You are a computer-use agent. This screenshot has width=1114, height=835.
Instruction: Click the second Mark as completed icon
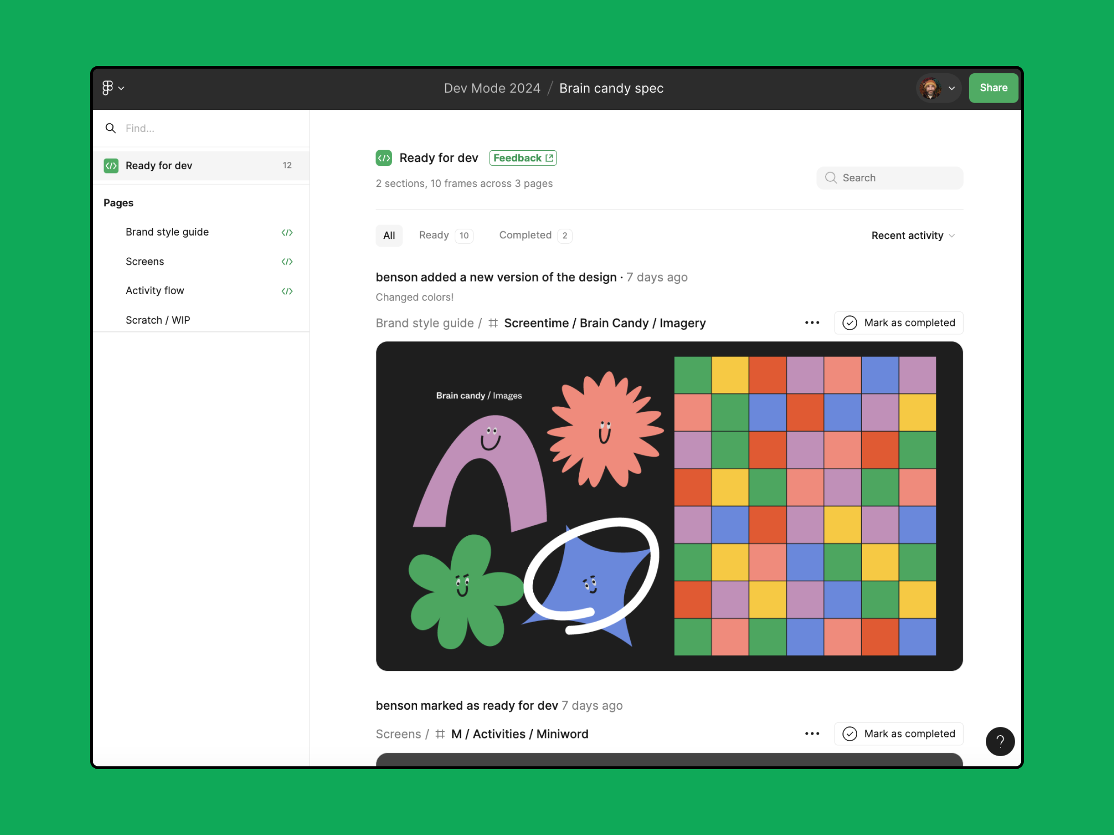pyautogui.click(x=848, y=733)
